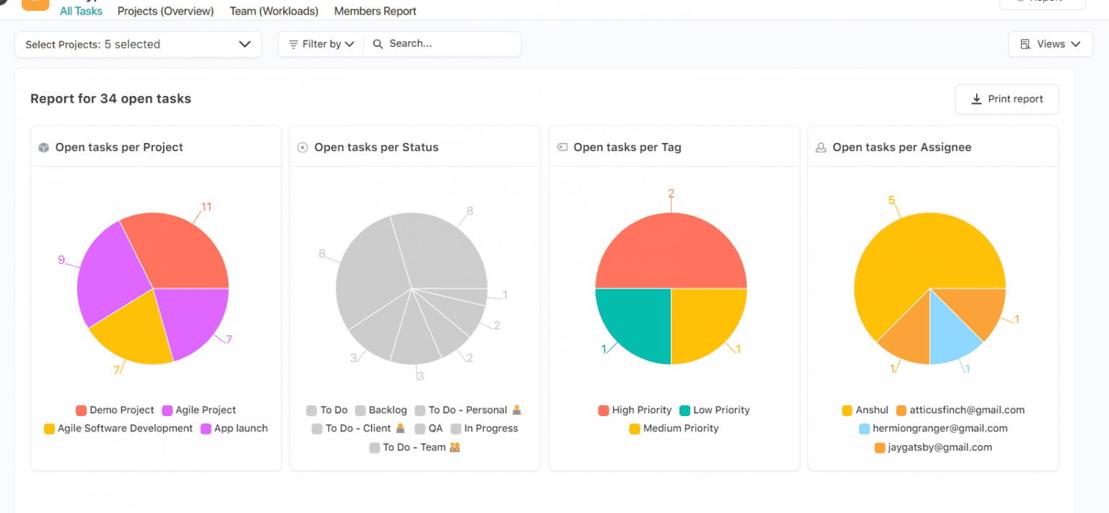Toggle the Backlog status legend entry
This screenshot has width=1109, height=513.
pyautogui.click(x=381, y=410)
